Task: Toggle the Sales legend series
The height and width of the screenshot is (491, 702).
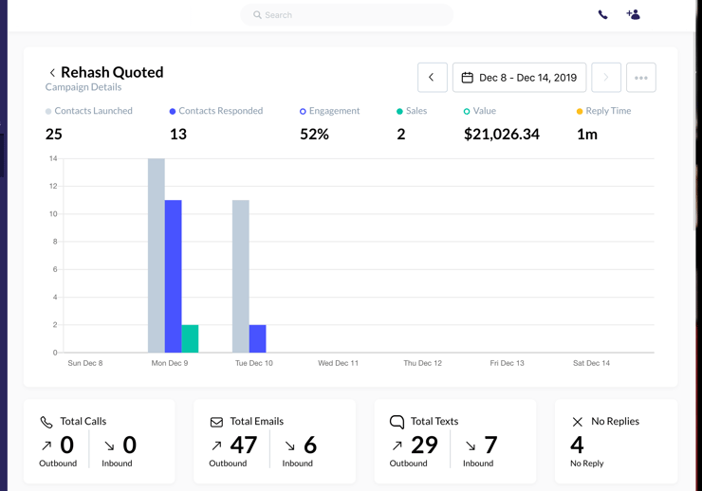Action: pos(412,111)
